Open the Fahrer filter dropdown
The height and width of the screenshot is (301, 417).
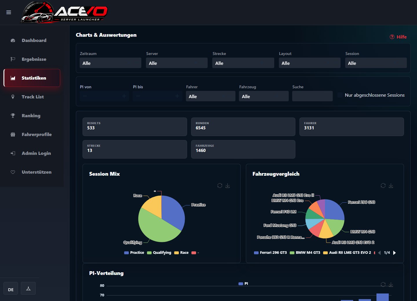[x=211, y=96]
